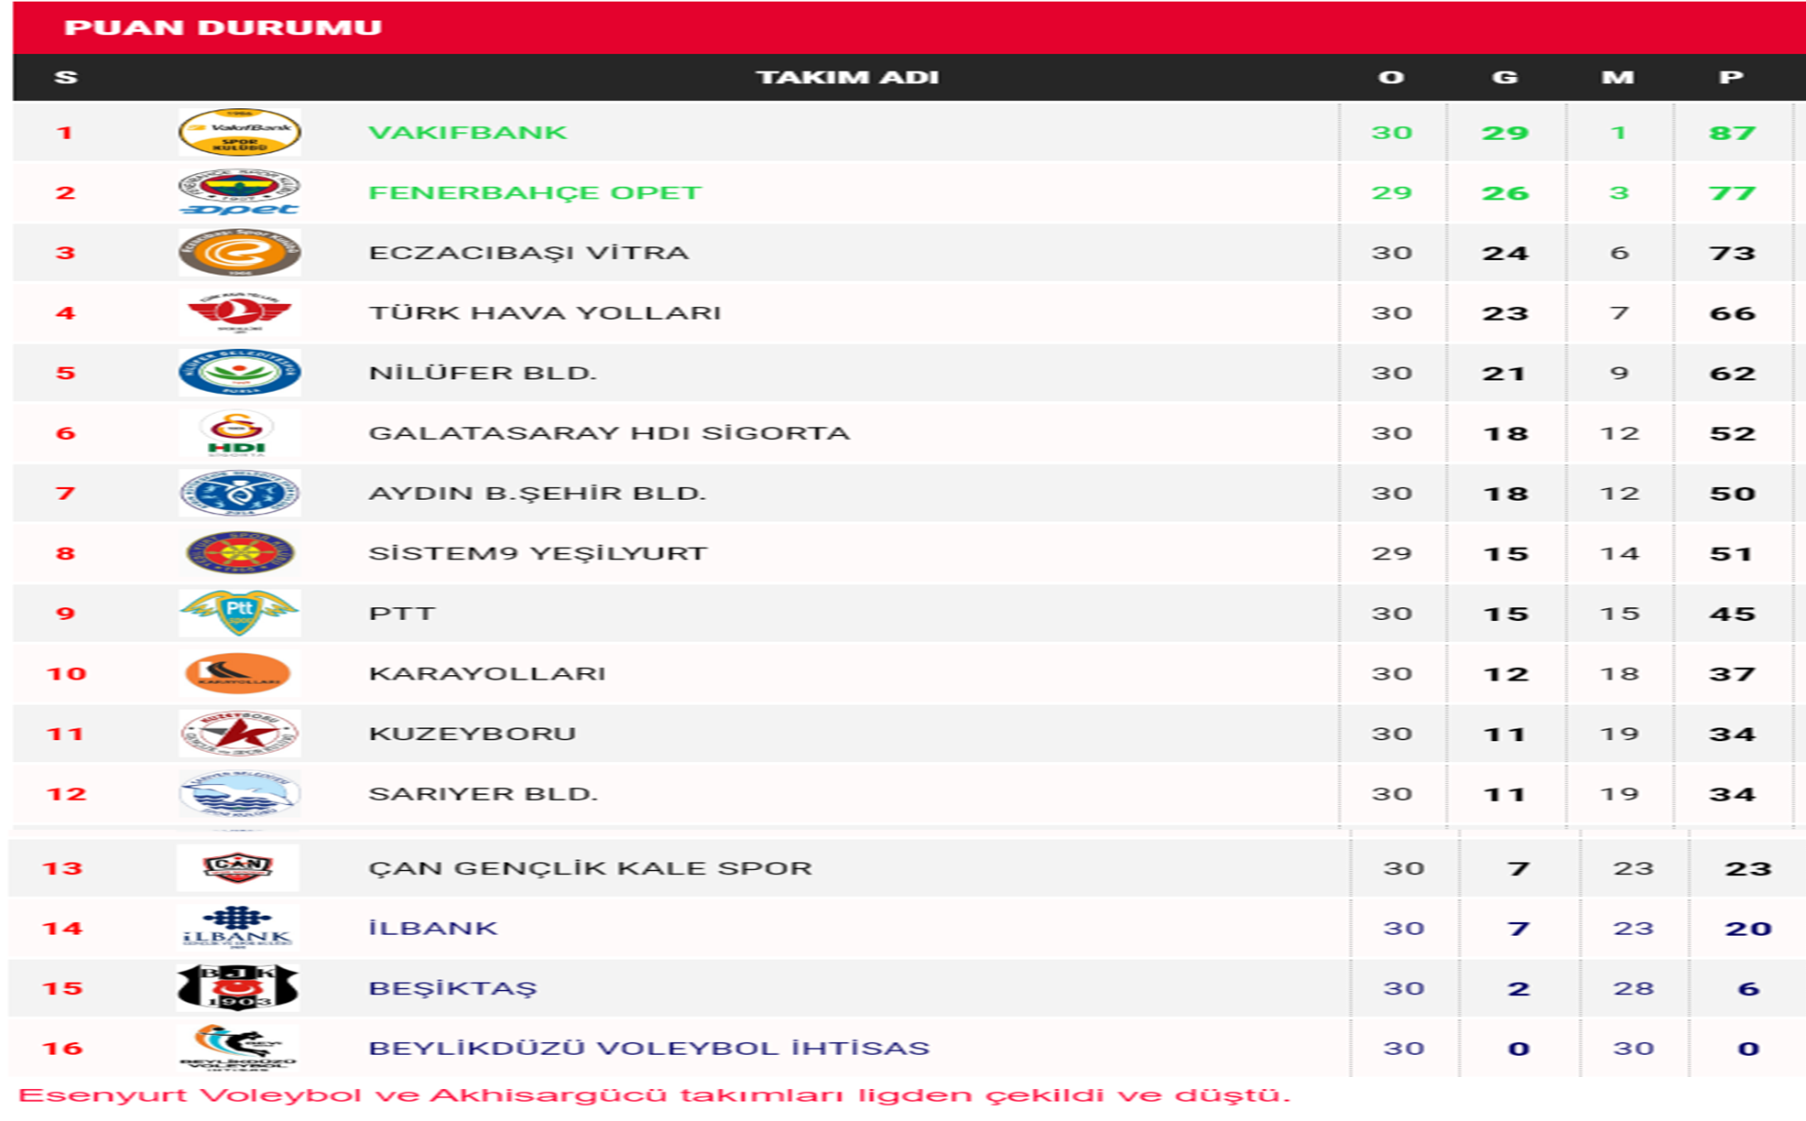Screen dimensions: 1806x1121
Task: Click VakıfBank's 87 points value
Action: [1732, 133]
